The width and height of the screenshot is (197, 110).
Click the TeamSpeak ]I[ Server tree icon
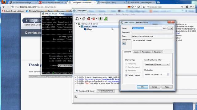(x=79, y=24)
